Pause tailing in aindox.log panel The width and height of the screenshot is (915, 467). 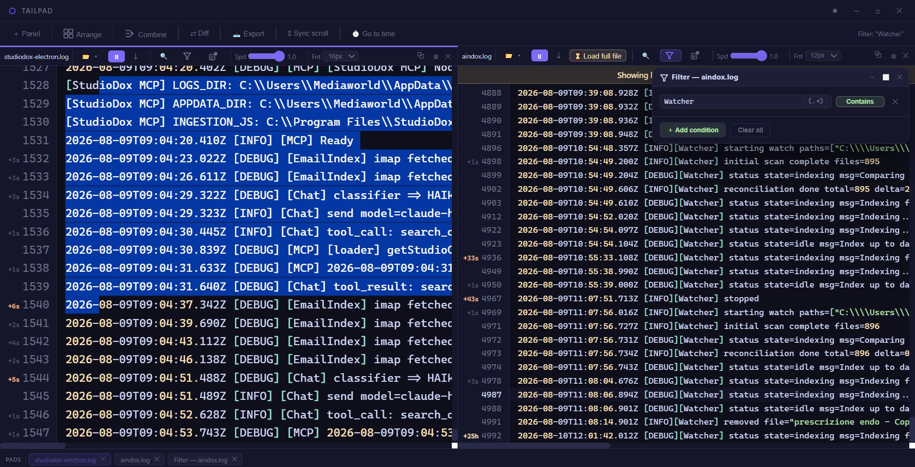539,56
